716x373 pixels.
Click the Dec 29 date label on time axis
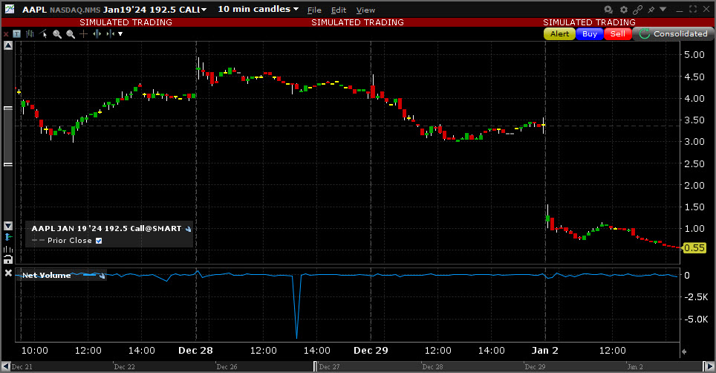[371, 351]
